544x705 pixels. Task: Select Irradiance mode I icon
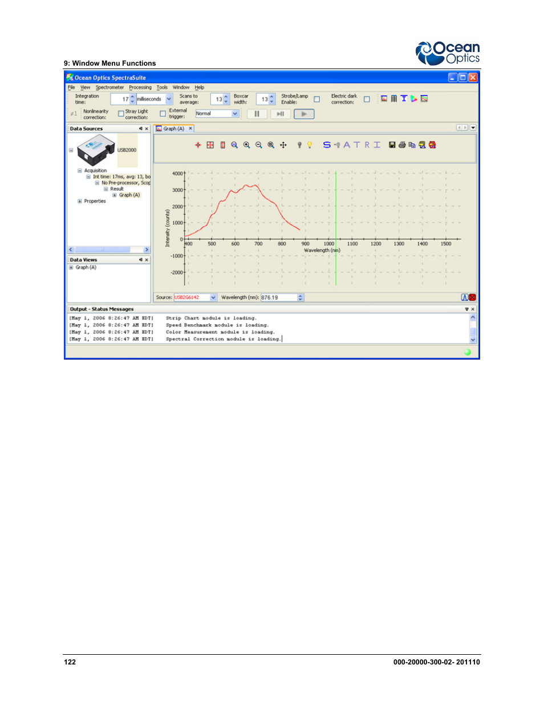[377, 145]
